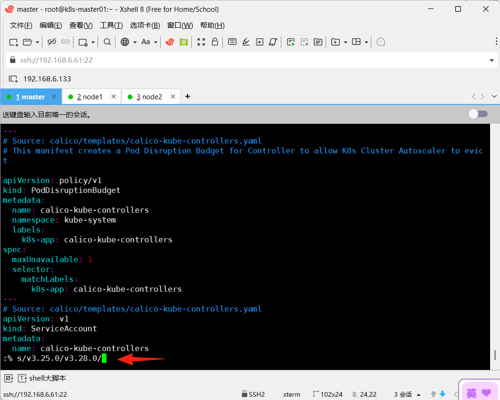This screenshot has height=400, width=500.
Task: Start script recording play icon
Action: (291, 42)
